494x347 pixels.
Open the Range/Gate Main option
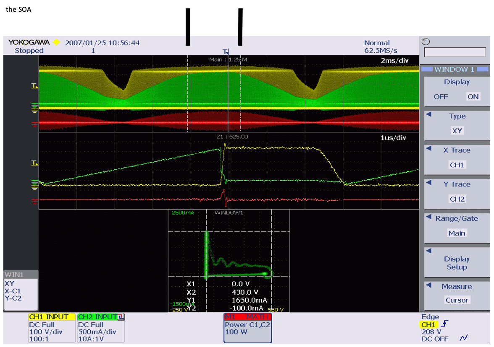[x=457, y=233]
